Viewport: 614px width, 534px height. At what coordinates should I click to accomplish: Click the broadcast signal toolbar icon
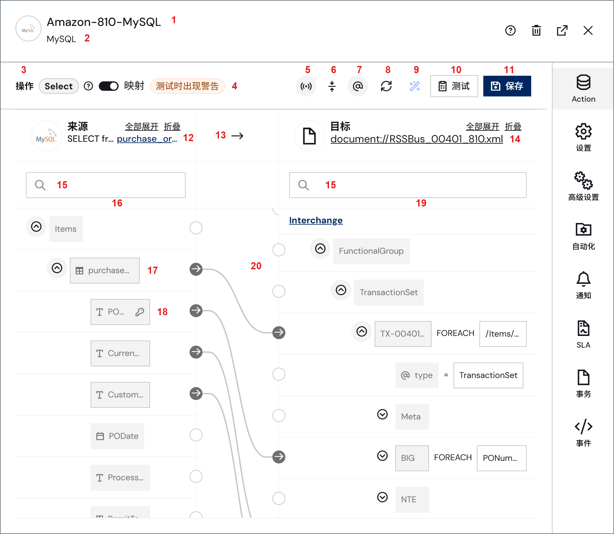pyautogui.click(x=306, y=86)
